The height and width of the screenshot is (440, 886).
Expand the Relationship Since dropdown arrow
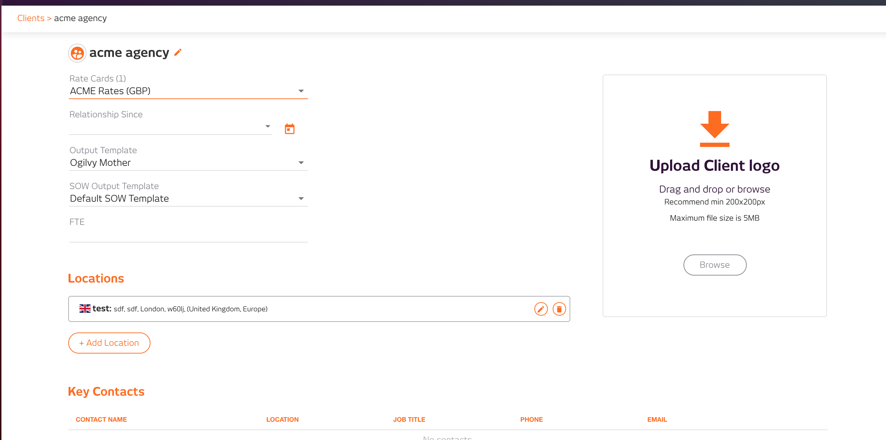tap(268, 126)
